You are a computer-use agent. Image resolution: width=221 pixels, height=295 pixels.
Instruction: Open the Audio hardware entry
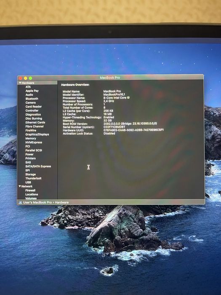(29, 95)
